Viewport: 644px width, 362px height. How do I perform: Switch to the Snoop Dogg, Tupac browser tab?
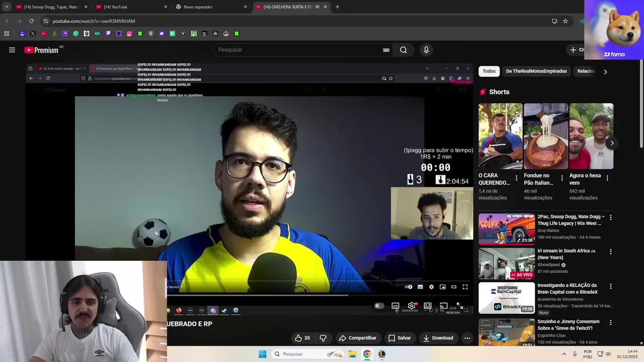click(x=51, y=7)
